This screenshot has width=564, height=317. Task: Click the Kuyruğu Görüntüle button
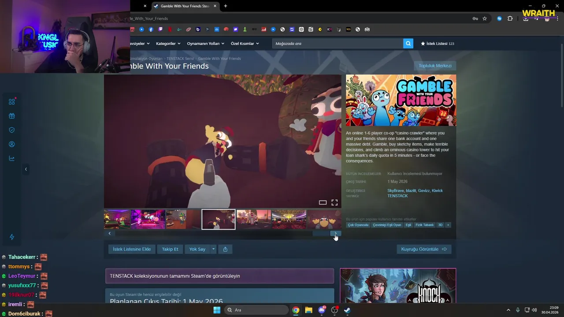424,249
